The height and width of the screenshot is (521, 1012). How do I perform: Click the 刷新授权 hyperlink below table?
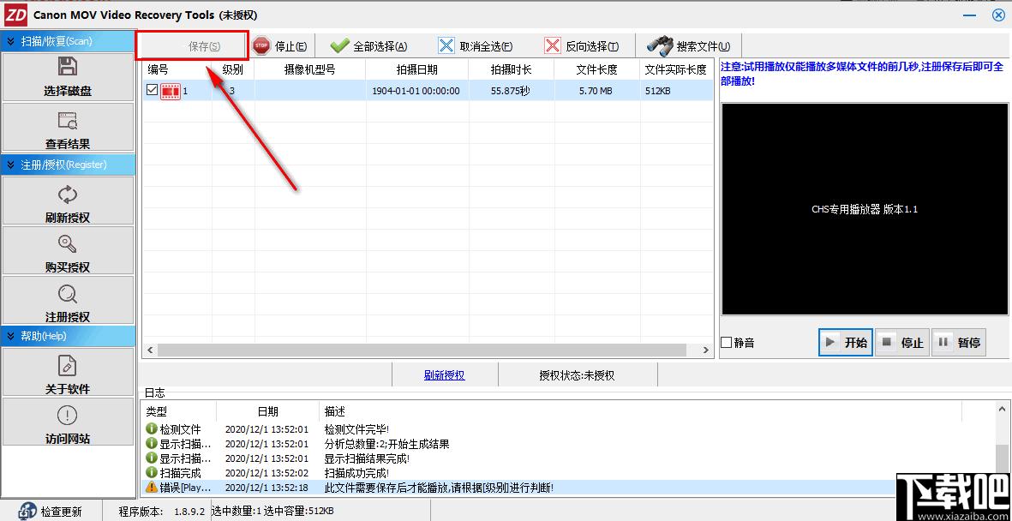[444, 375]
